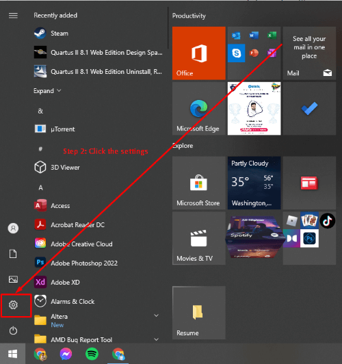Open Spotify from the taskbar
The height and width of the screenshot is (364, 342).
coord(92,354)
